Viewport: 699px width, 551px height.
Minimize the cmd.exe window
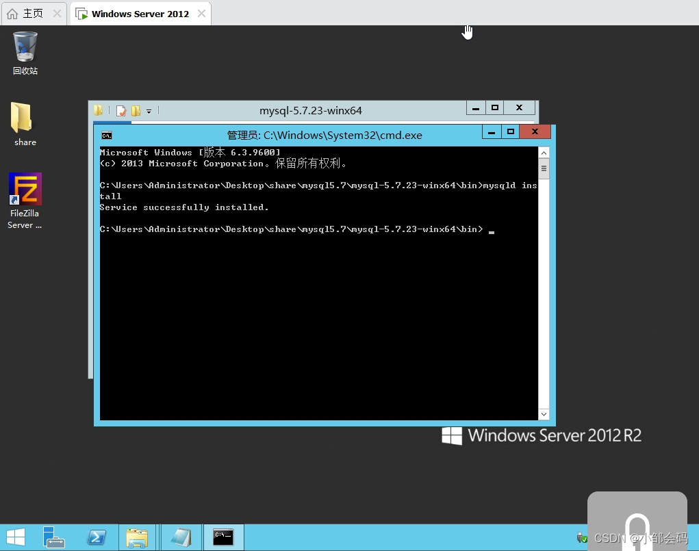pos(492,132)
